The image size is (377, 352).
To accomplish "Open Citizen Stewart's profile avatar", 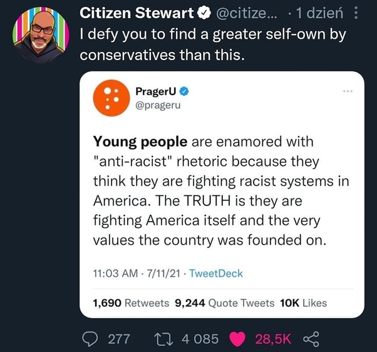I will click(41, 35).
